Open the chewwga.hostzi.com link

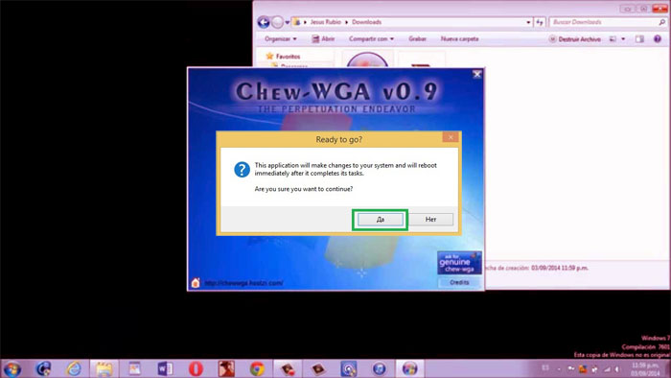[243, 283]
